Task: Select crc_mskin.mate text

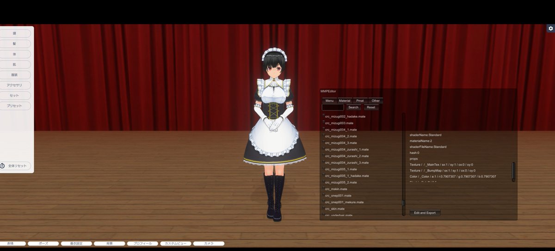Action: point(336,189)
